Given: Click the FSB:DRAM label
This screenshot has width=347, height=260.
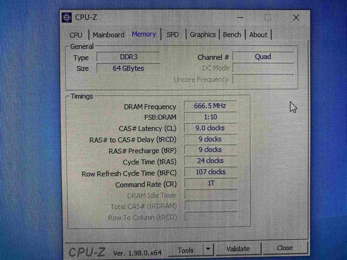Looking at the screenshot, I should [160, 117].
